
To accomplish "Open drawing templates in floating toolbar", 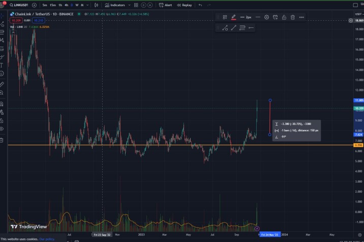I will click(x=225, y=17).
